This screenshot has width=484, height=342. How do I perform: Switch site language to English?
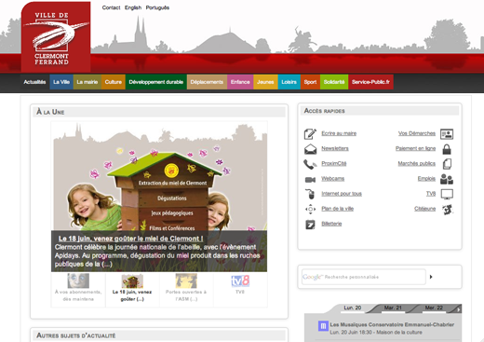(x=133, y=7)
